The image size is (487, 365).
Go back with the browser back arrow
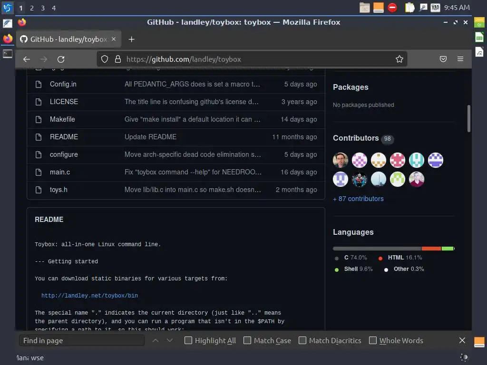pos(27,59)
